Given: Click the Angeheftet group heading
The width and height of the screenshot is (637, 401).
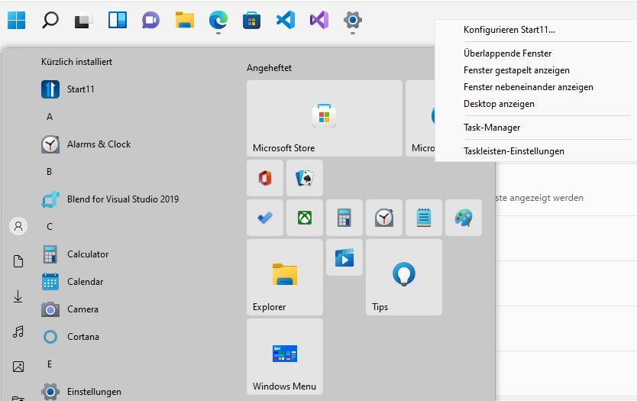Looking at the screenshot, I should click(x=269, y=68).
